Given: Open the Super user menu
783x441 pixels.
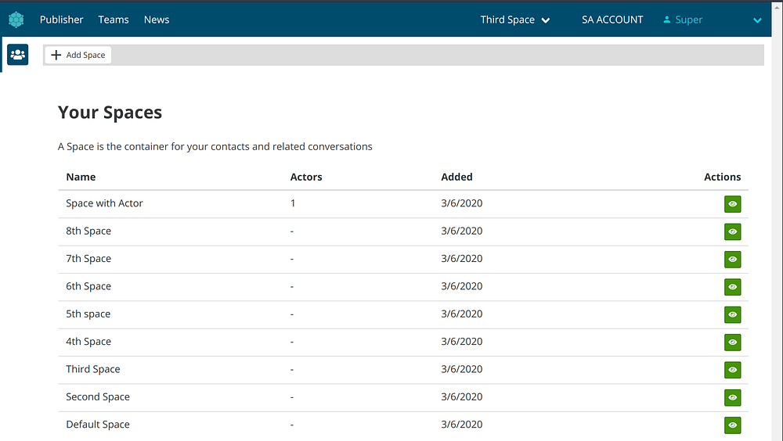Looking at the screenshot, I should 689,20.
